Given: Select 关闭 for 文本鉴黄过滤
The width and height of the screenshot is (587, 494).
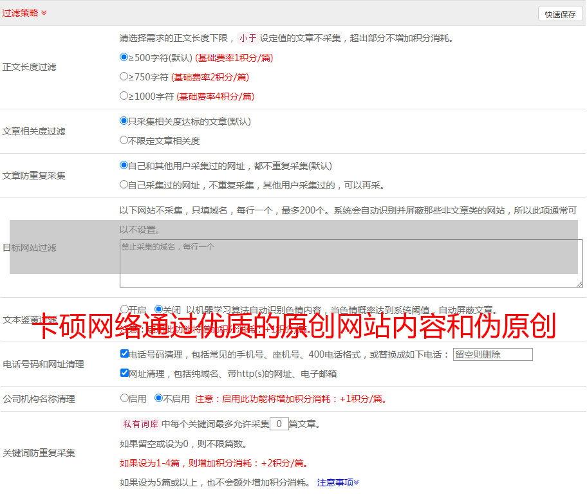Looking at the screenshot, I should tap(158, 309).
